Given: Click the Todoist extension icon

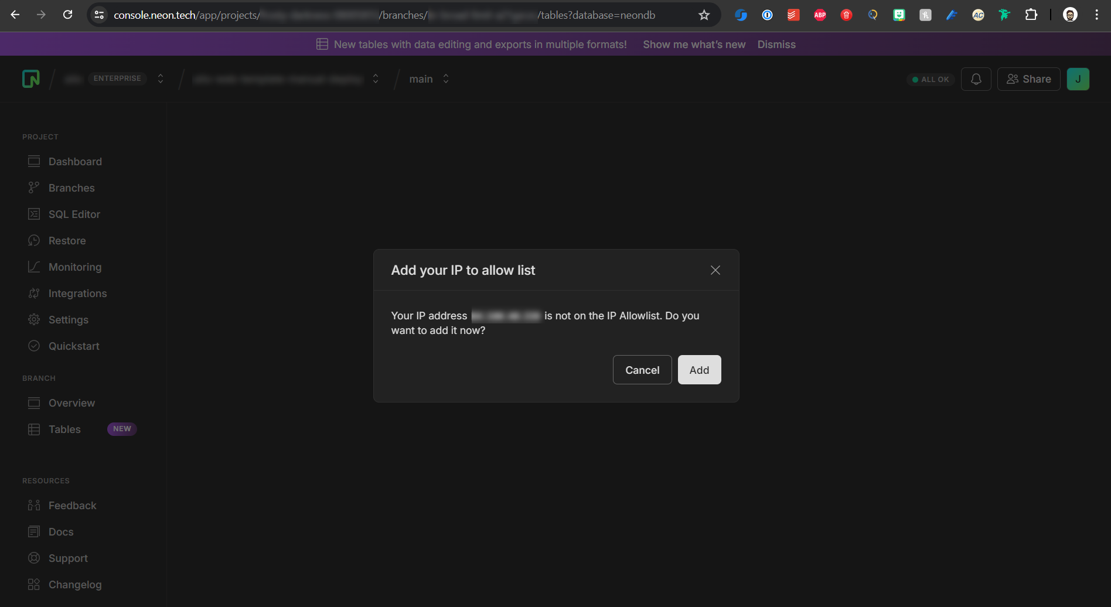Looking at the screenshot, I should [x=793, y=15].
